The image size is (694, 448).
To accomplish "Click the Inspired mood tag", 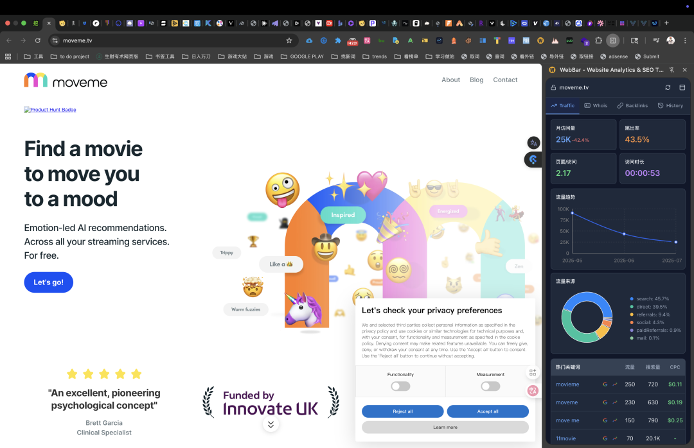I will 343,215.
